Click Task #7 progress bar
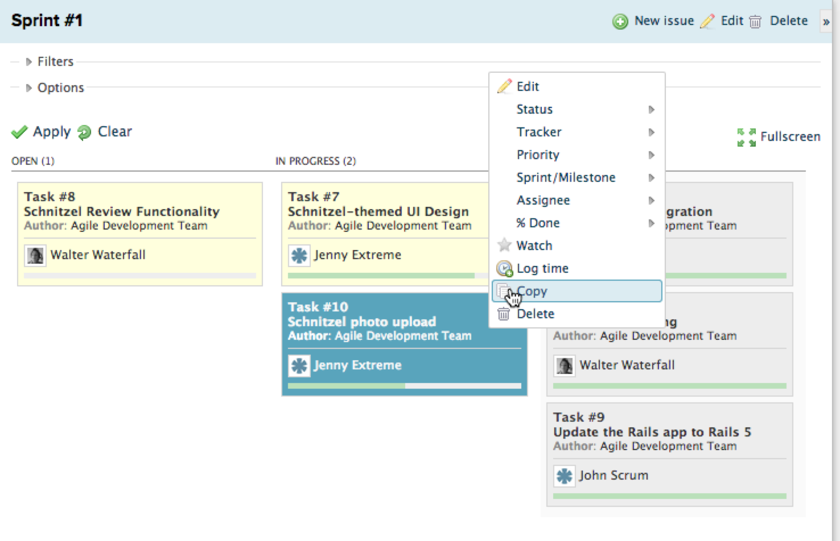 click(388, 276)
